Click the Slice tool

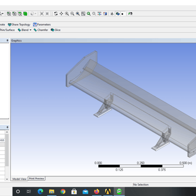pos(55,30)
